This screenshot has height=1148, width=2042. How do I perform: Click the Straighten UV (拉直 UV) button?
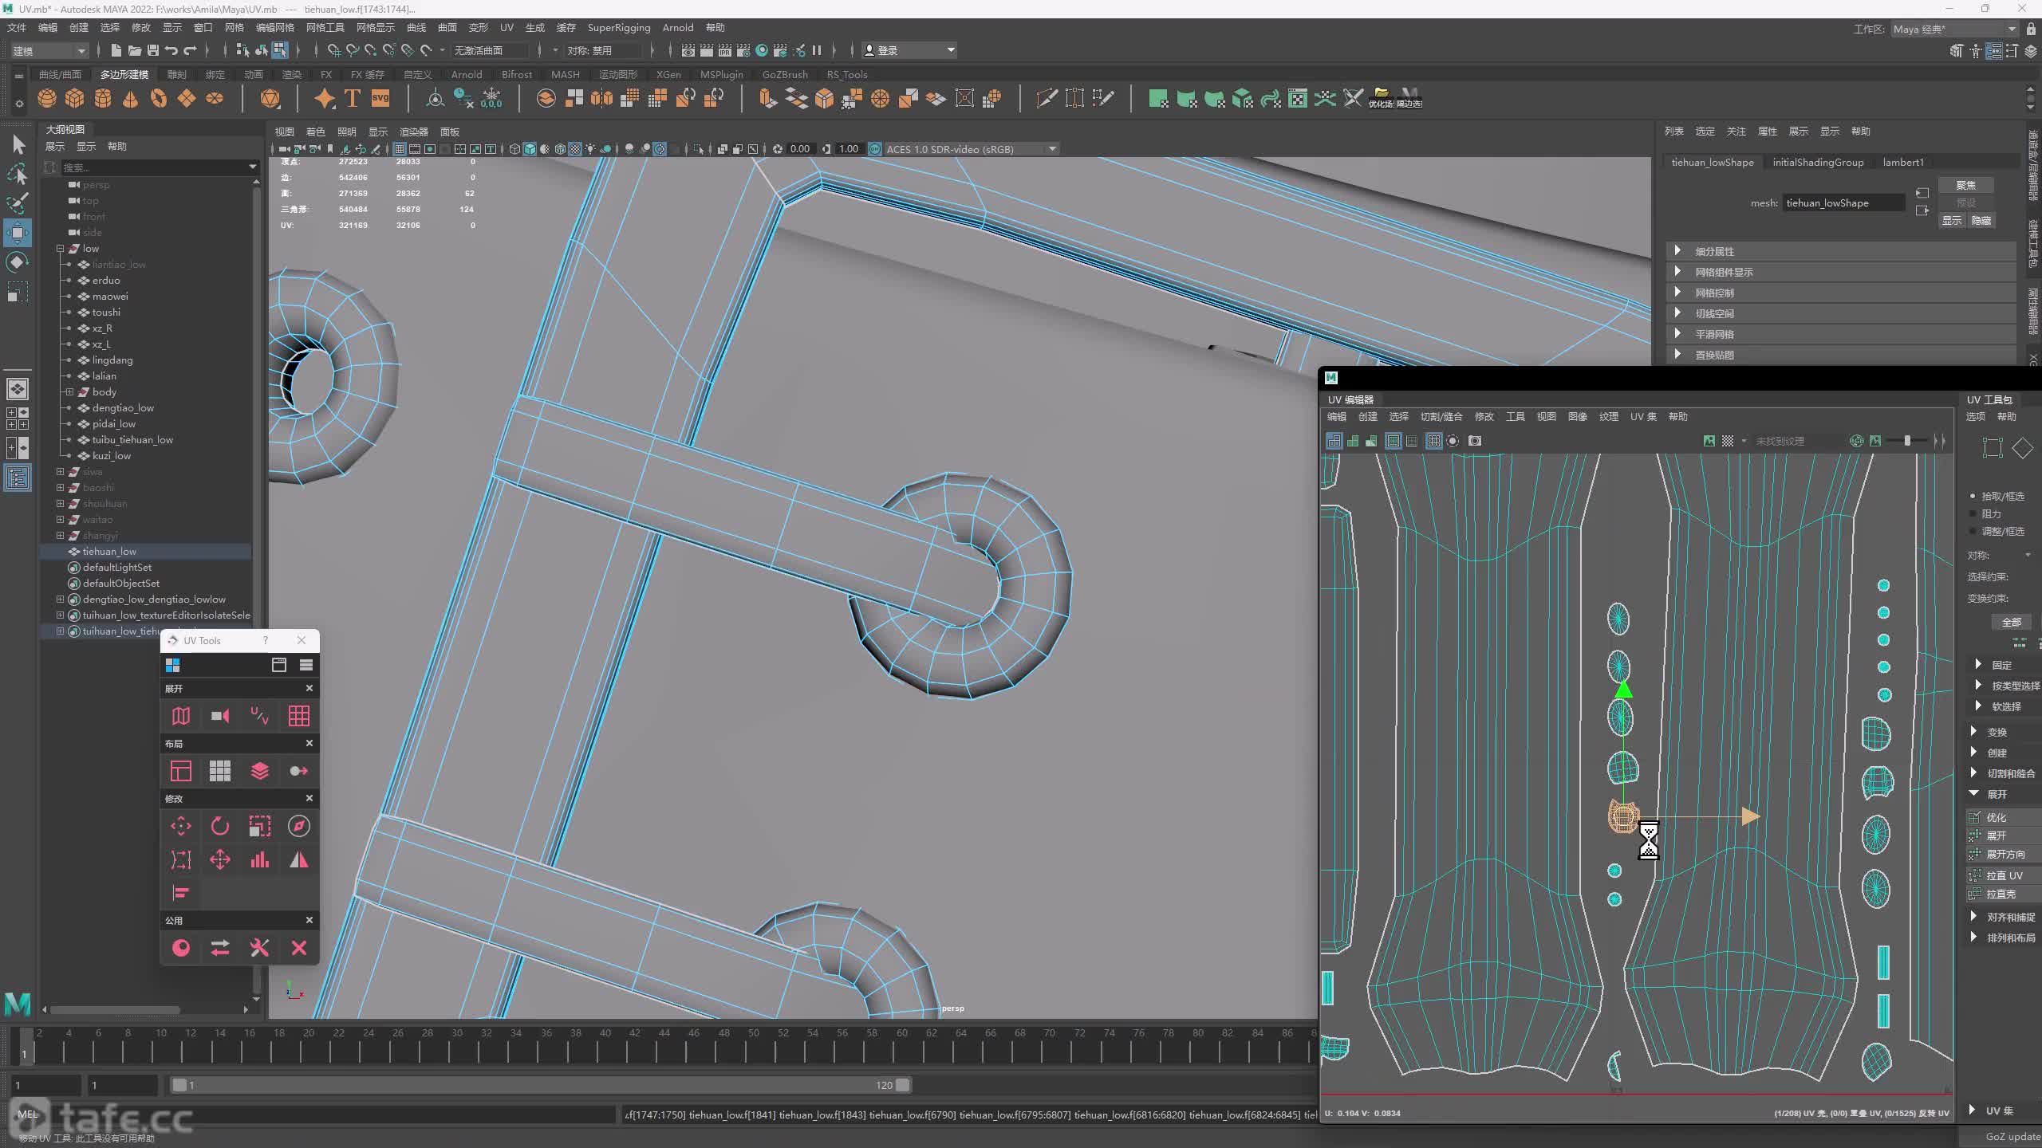coord(2004,875)
